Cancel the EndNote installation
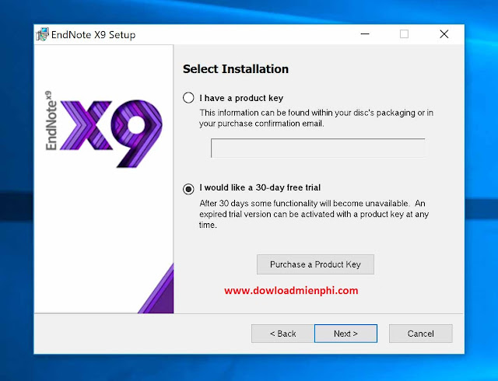 421,334
